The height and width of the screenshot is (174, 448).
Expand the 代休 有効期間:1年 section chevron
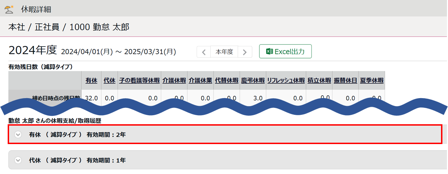[x=18, y=160]
